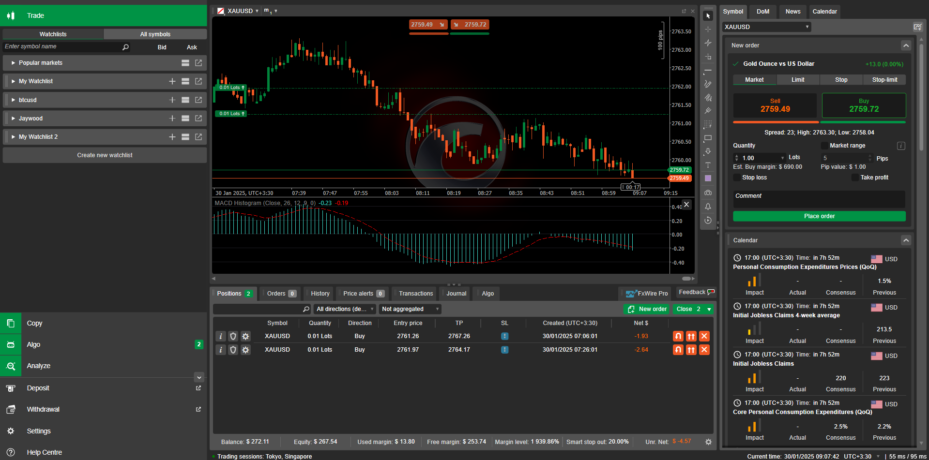Take a chart screenshot with camera icon
The image size is (929, 460).
coord(708,193)
